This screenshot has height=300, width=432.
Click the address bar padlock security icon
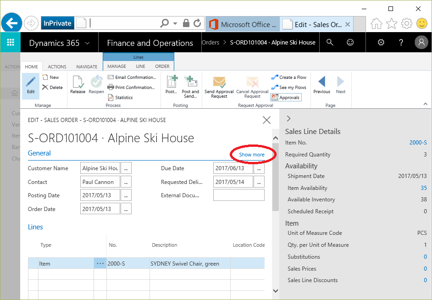186,23
